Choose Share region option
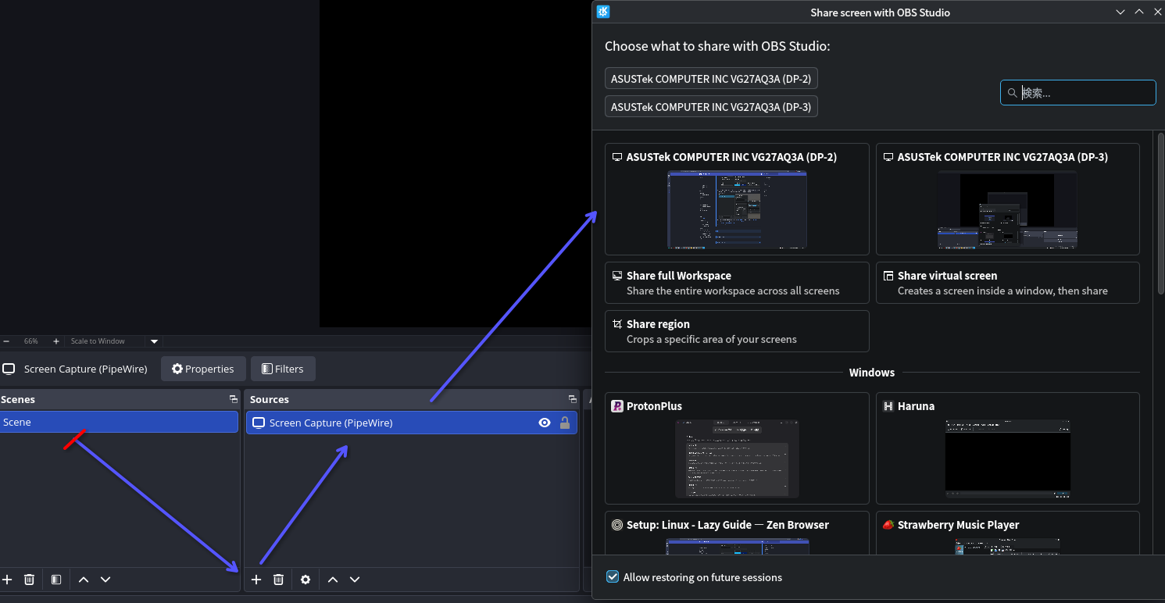The width and height of the screenshot is (1165, 603). point(737,331)
